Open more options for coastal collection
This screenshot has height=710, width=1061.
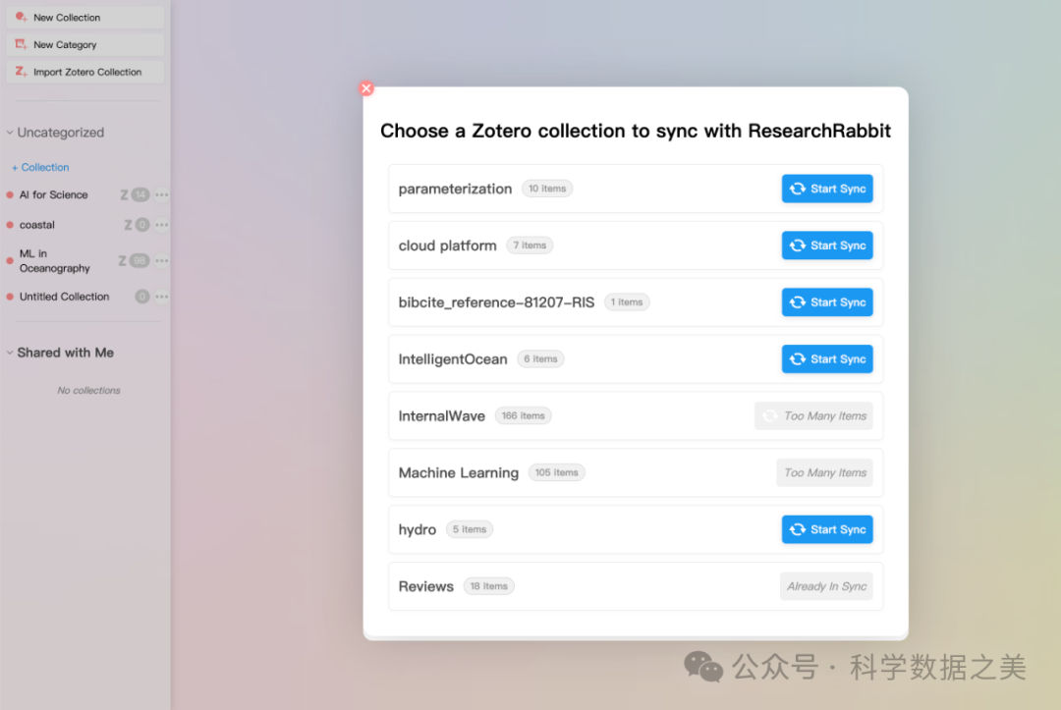pyautogui.click(x=161, y=225)
